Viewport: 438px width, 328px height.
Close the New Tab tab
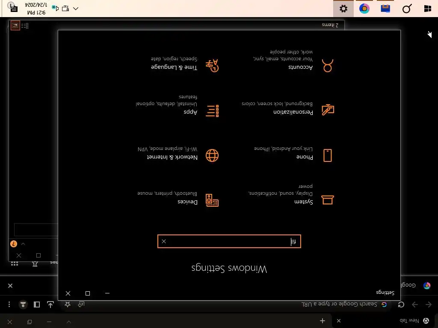point(339,321)
